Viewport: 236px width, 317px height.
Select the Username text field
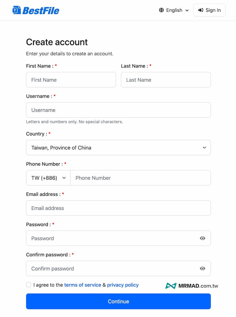click(x=118, y=110)
